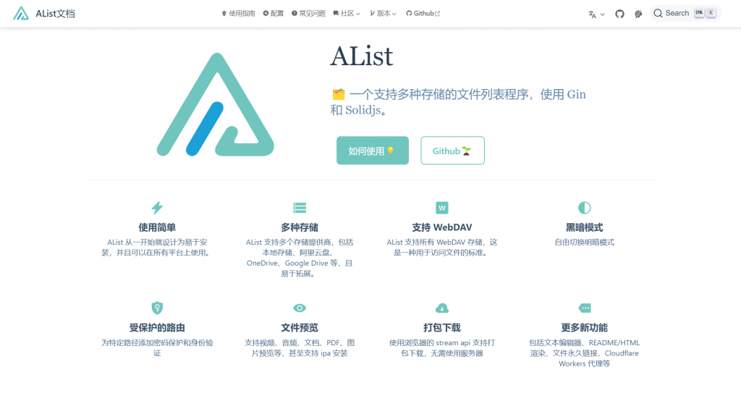
Task: Click the 自由切换明暗模式 description text
Action: click(x=584, y=242)
